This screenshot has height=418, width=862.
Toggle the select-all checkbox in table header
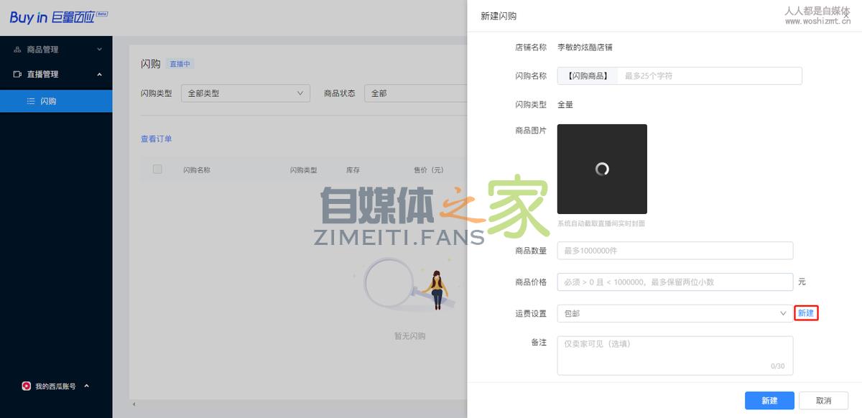coord(157,169)
